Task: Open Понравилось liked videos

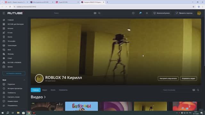Action: (12, 105)
